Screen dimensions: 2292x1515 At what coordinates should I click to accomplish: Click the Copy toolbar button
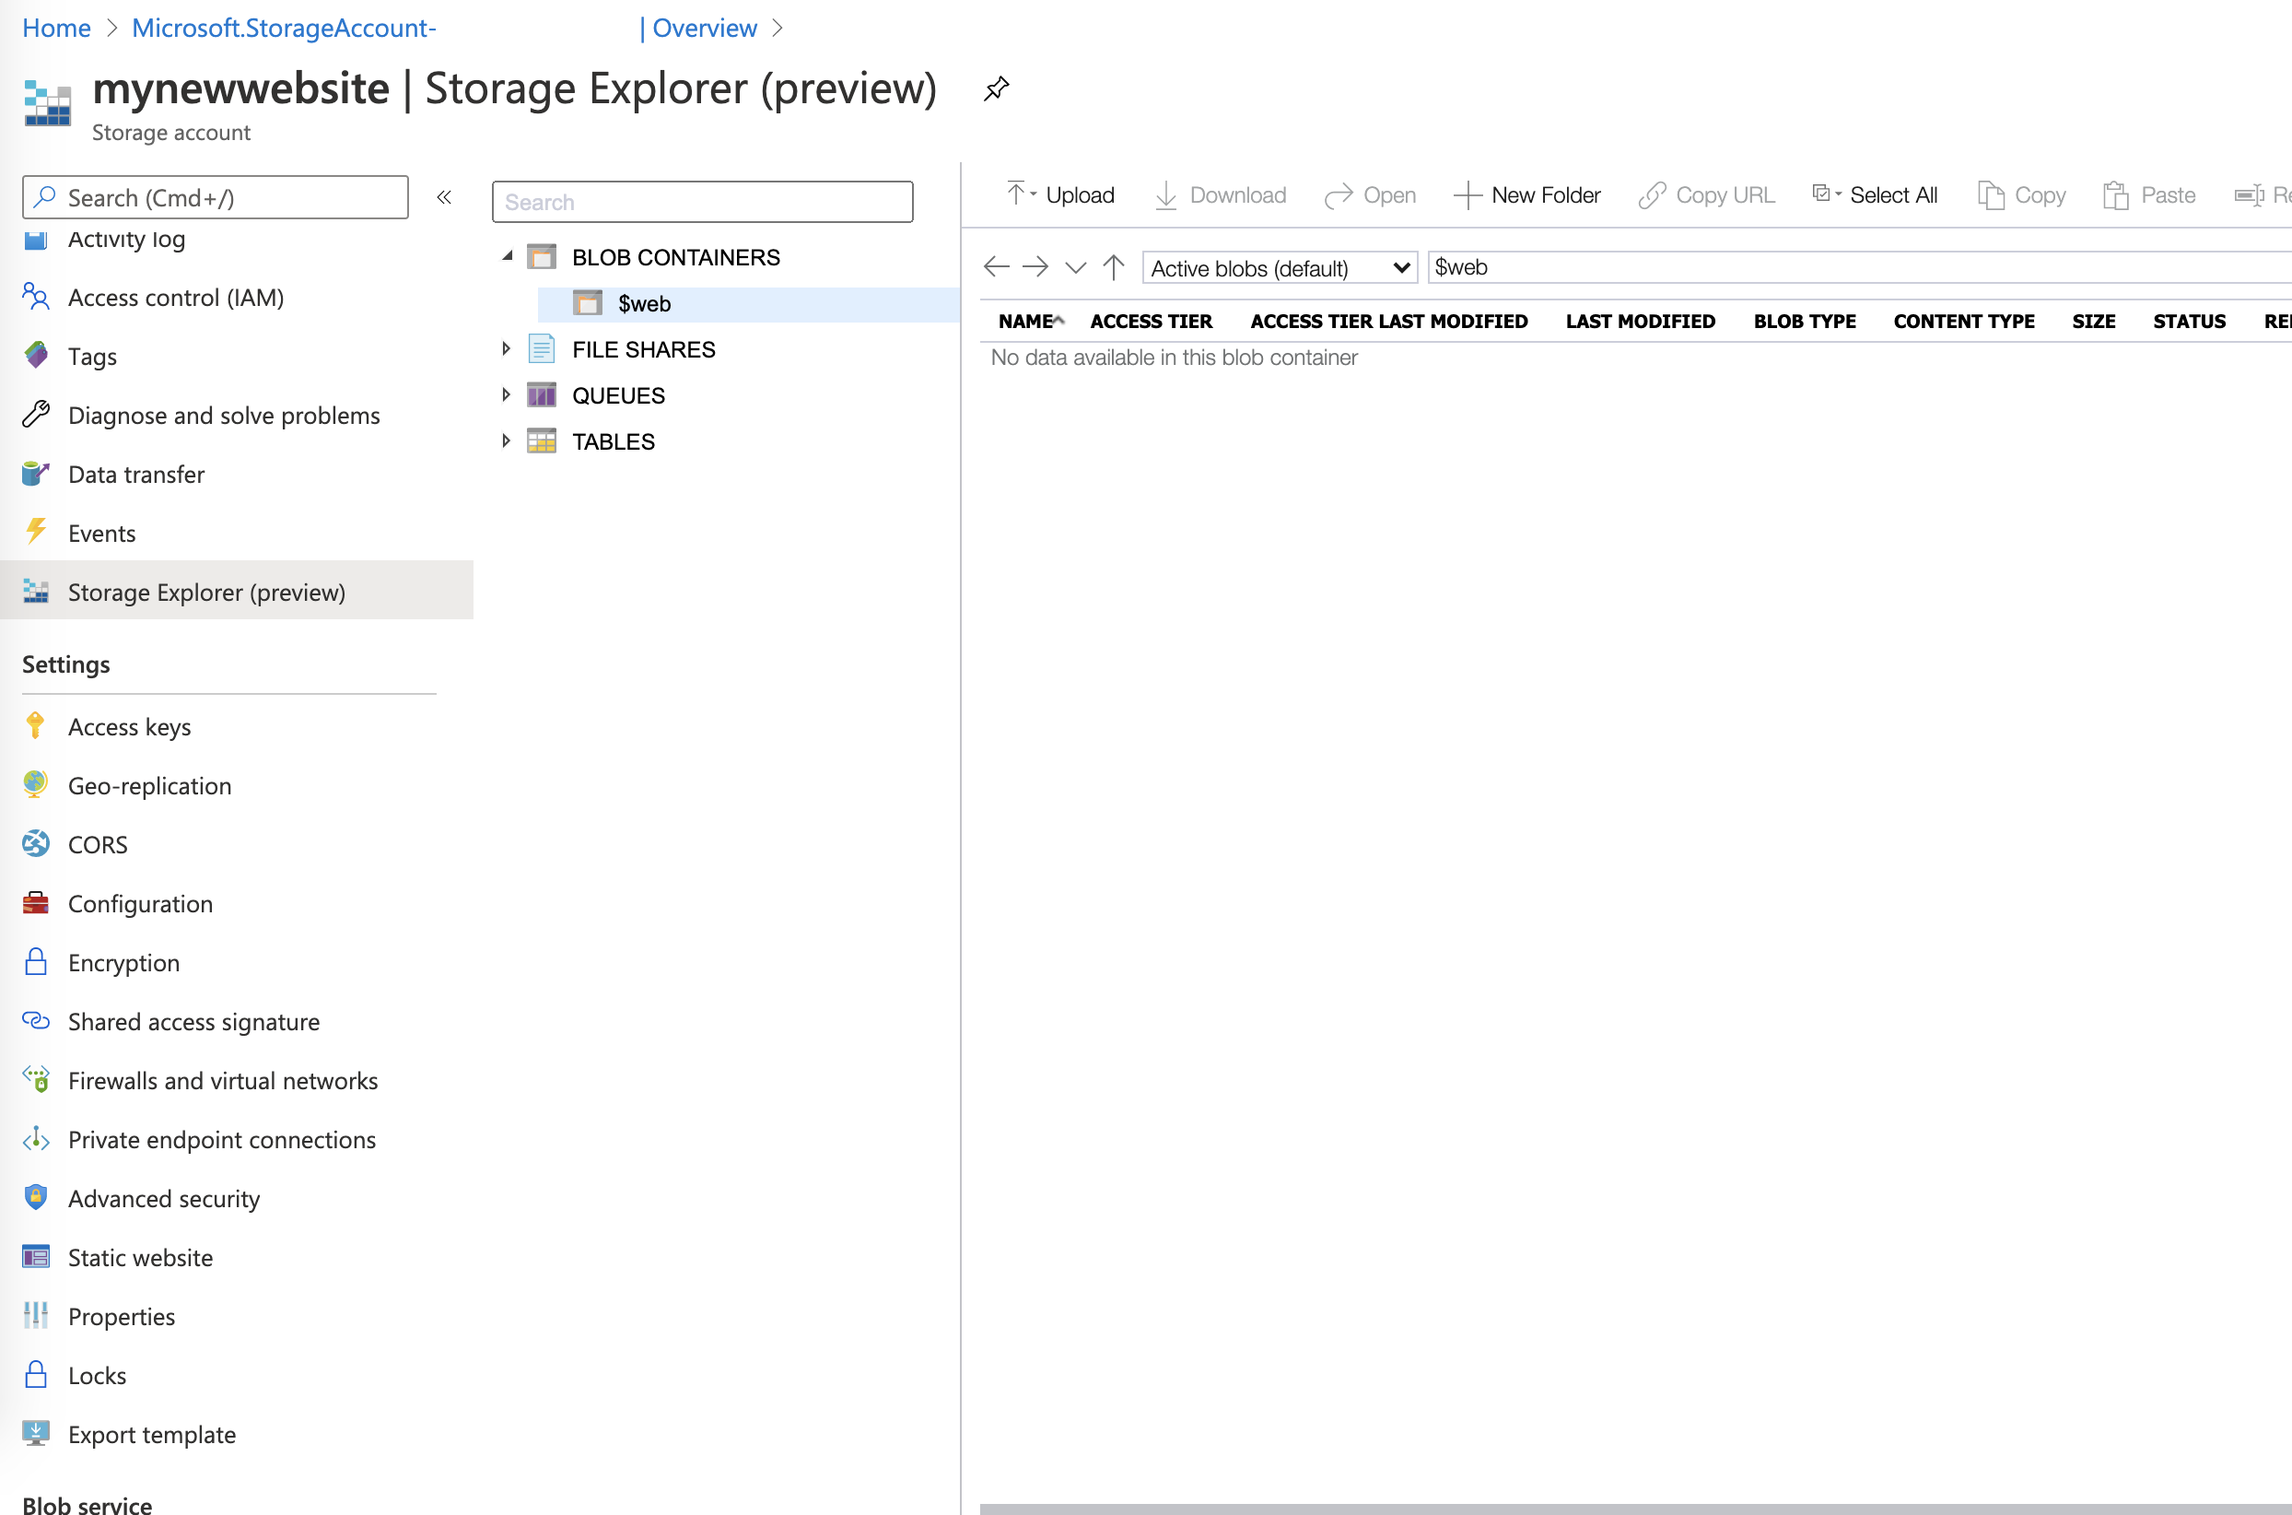point(2021,195)
